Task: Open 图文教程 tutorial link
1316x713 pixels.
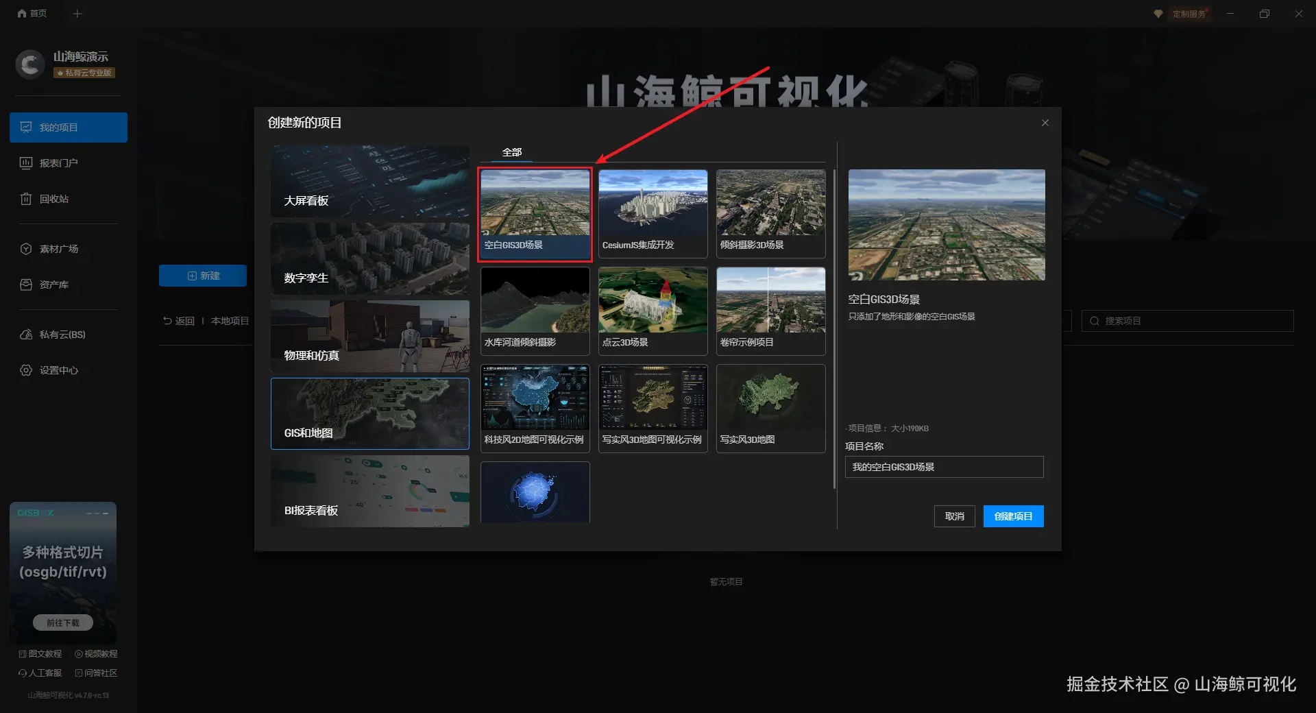Action: (x=40, y=654)
